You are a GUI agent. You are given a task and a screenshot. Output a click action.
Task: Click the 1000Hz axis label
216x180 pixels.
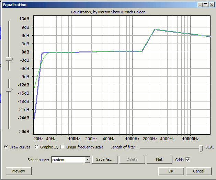[x=132, y=139]
